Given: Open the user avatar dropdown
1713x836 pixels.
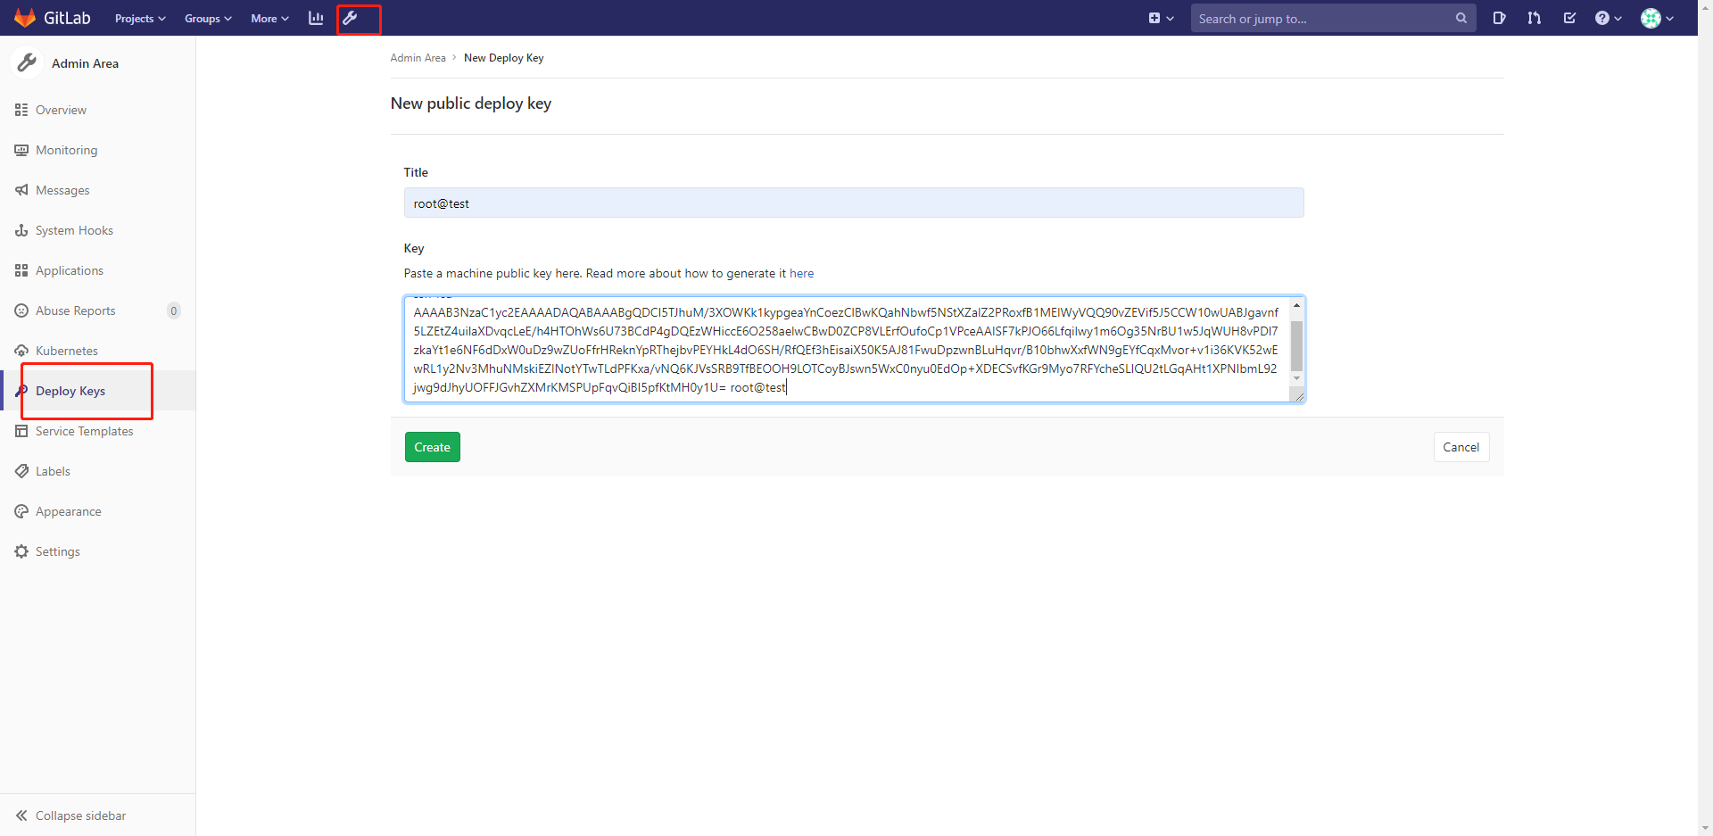Looking at the screenshot, I should coord(1657,18).
